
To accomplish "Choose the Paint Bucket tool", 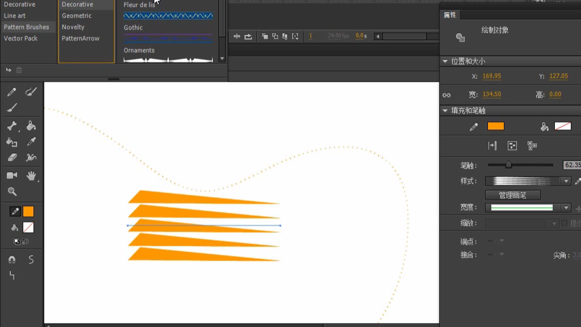I will (31, 126).
